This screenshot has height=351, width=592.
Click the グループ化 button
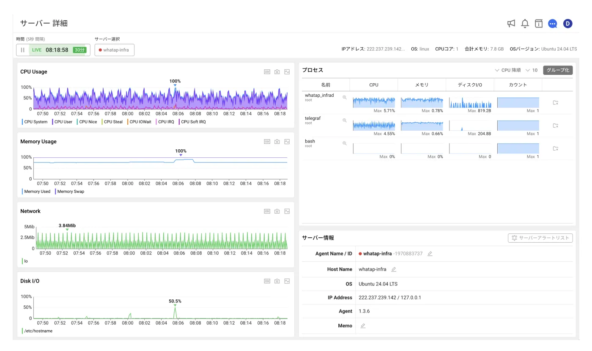pos(558,70)
